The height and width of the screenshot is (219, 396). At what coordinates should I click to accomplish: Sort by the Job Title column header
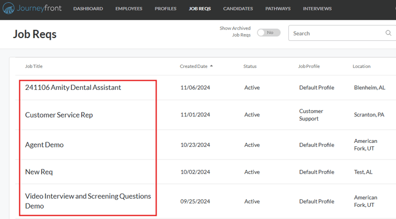point(33,66)
